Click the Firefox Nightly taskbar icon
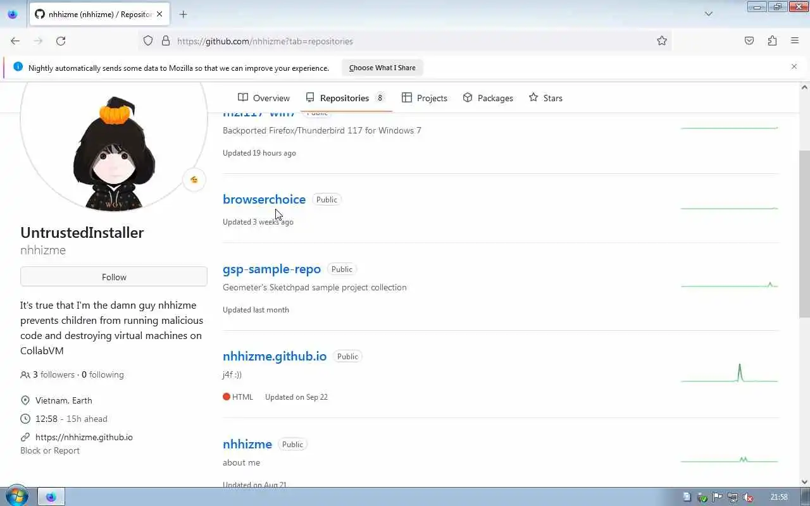Viewport: 810px width, 506px height. pyautogui.click(x=51, y=497)
